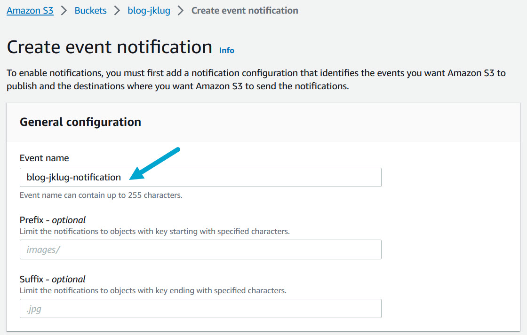Click the Prefix field showing images/ placeholder
This screenshot has height=335, width=527.
(x=200, y=249)
